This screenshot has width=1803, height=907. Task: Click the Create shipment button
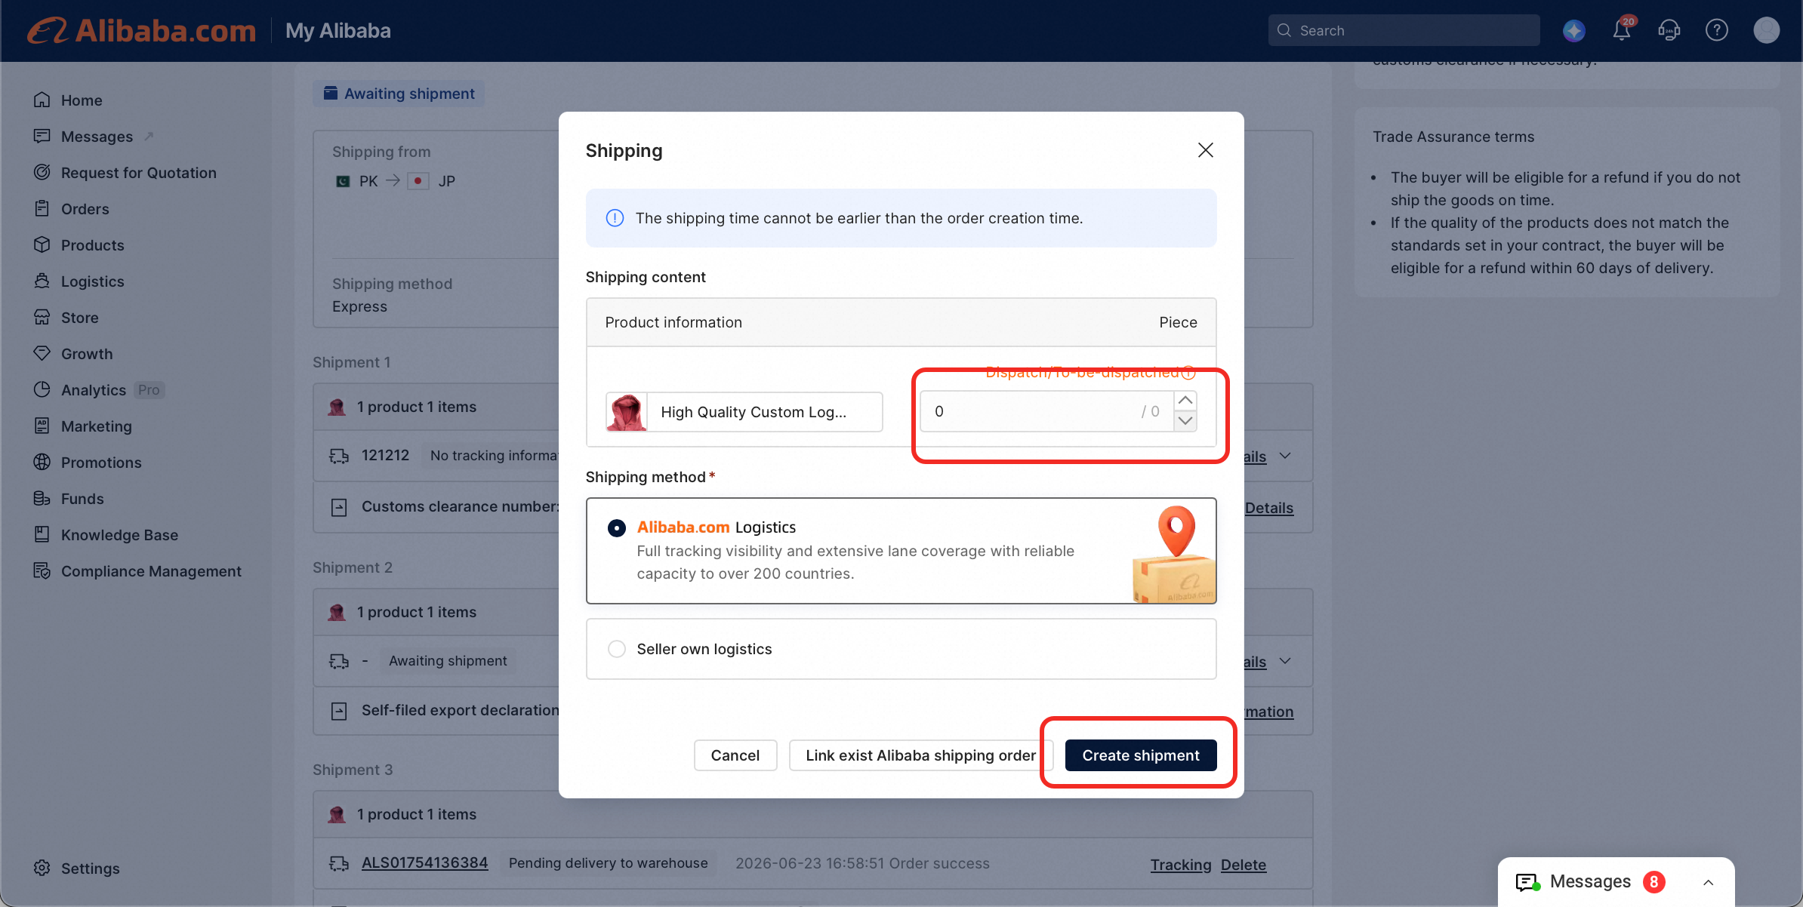click(1140, 755)
